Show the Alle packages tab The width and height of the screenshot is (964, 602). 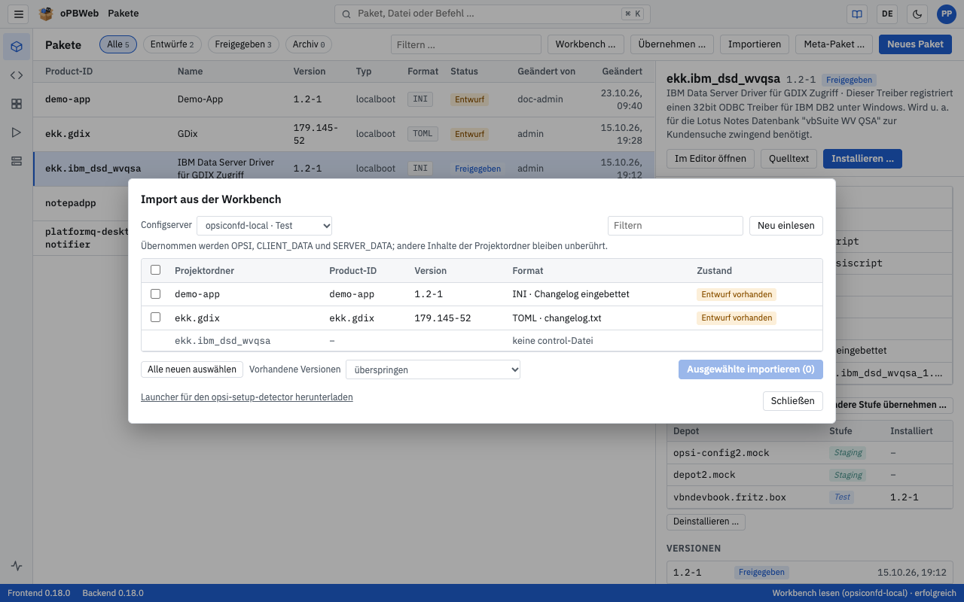(x=118, y=44)
